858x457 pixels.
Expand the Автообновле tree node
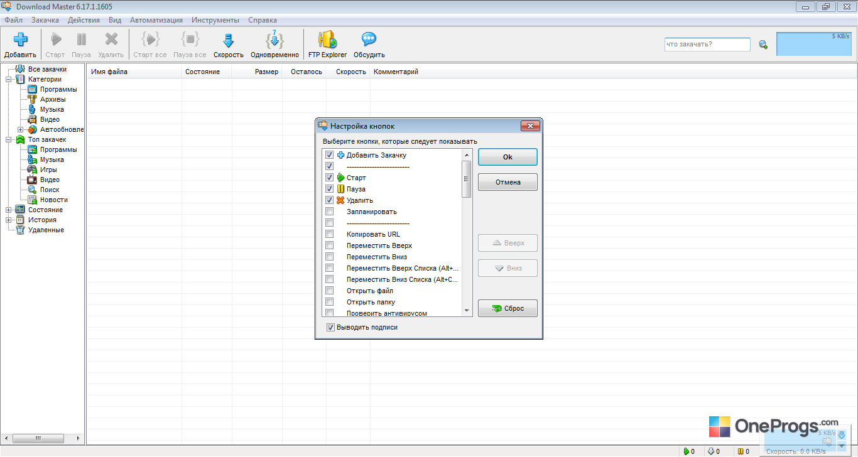21,129
